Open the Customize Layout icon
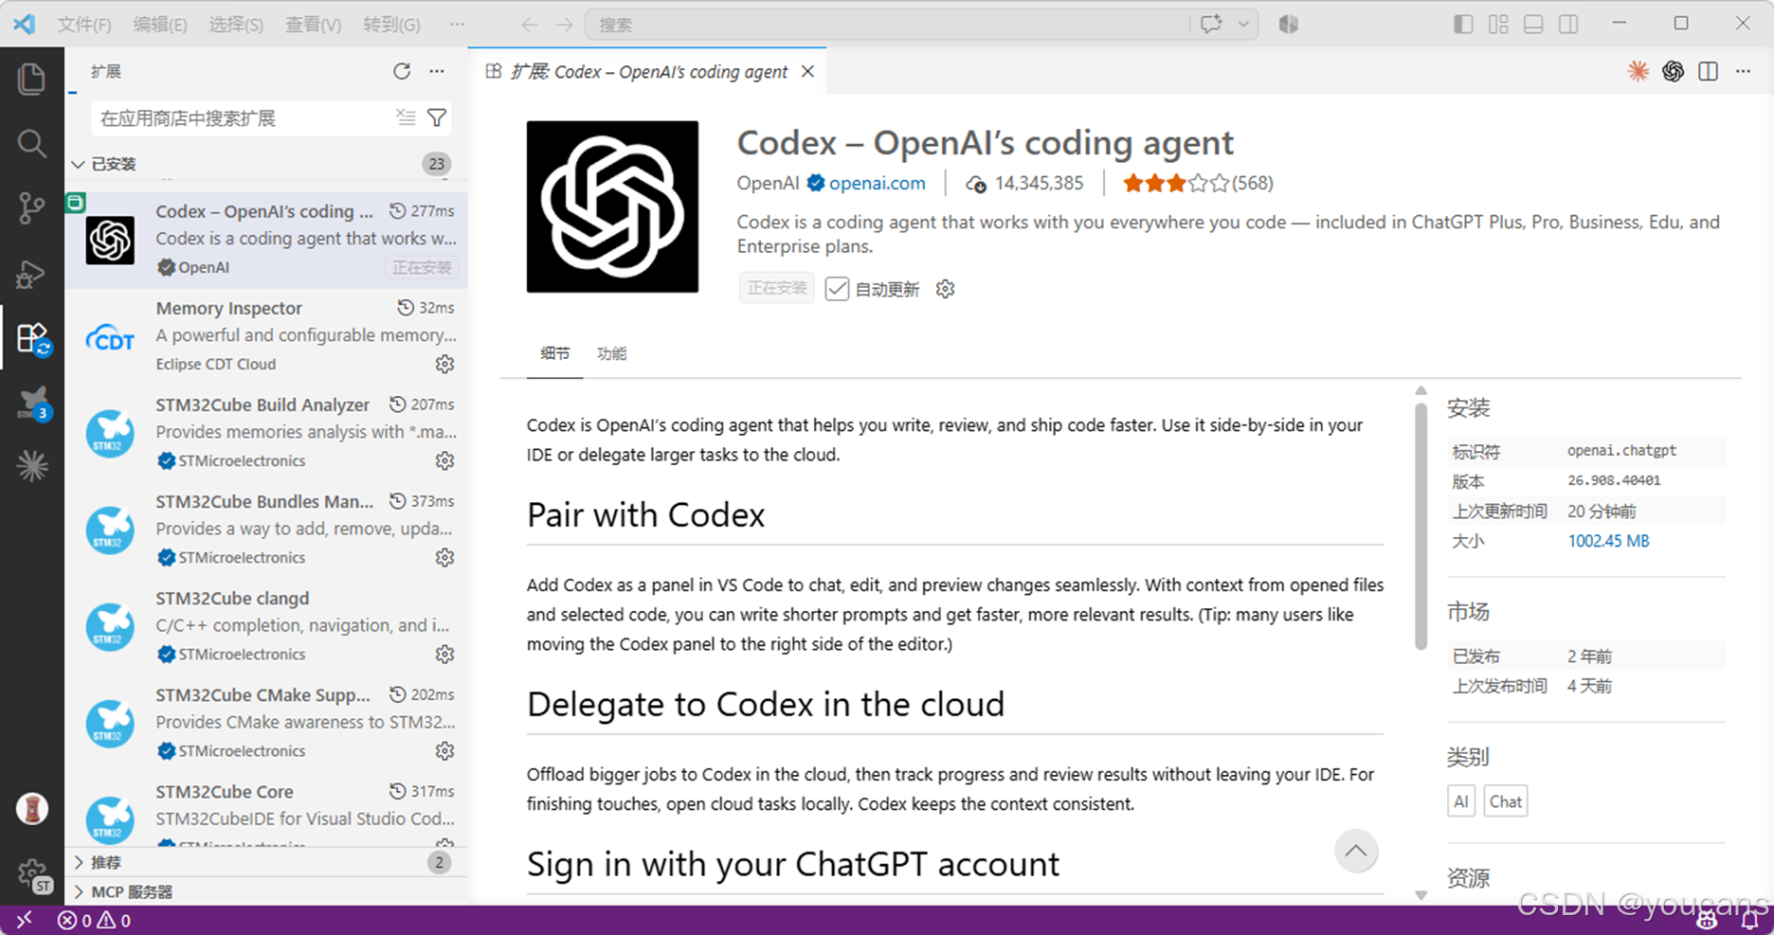Image resolution: width=1774 pixels, height=935 pixels. pyautogui.click(x=1498, y=25)
